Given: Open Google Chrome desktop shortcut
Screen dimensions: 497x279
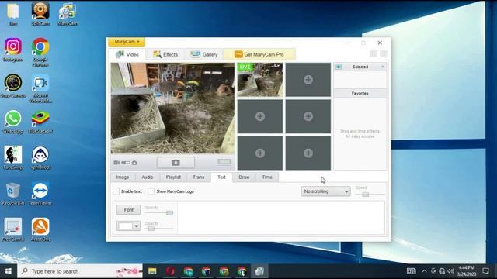Looking at the screenshot, I should [40, 52].
